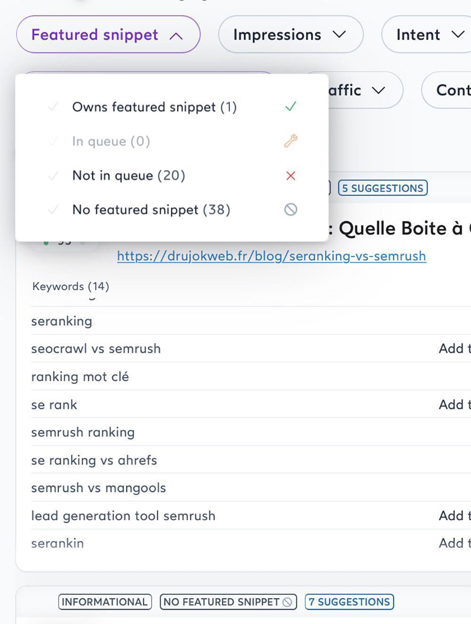Select the keyword 'se rank'
This screenshot has height=624, width=471.
[54, 404]
